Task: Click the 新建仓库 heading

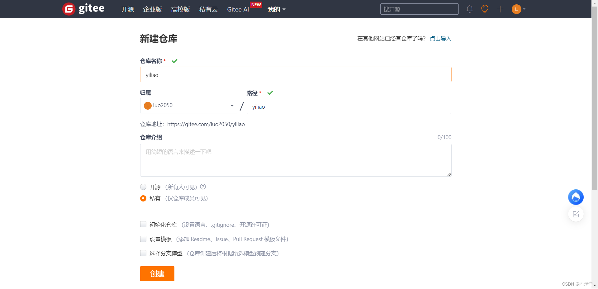Action: (x=159, y=39)
